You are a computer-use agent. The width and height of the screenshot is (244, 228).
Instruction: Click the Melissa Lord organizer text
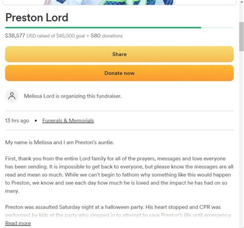click(73, 96)
